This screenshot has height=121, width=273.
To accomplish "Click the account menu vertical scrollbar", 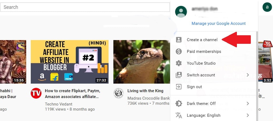I will 257,76.
